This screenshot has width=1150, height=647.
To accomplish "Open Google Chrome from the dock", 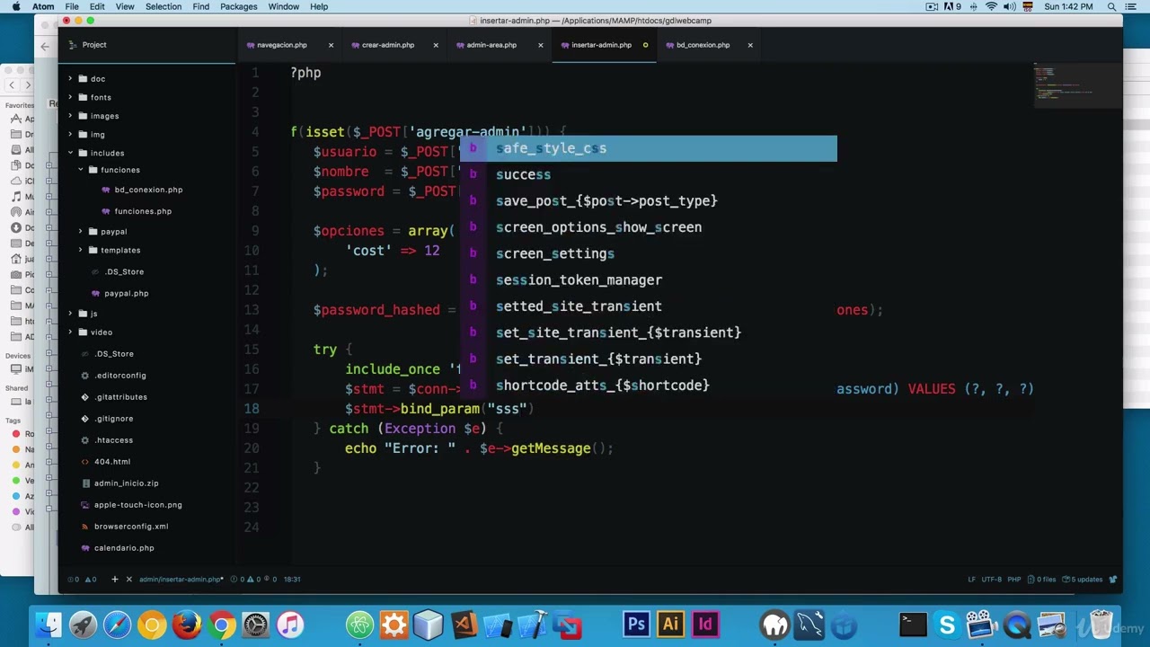I will click(x=221, y=625).
